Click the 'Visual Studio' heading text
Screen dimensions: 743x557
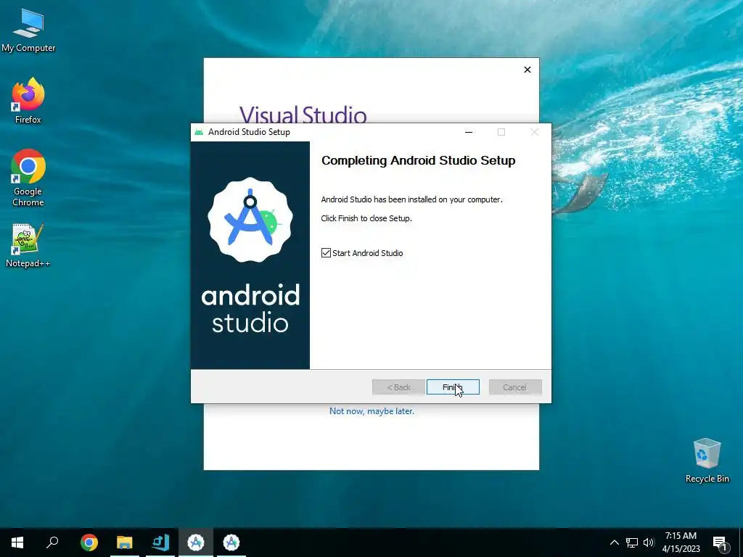(x=303, y=115)
